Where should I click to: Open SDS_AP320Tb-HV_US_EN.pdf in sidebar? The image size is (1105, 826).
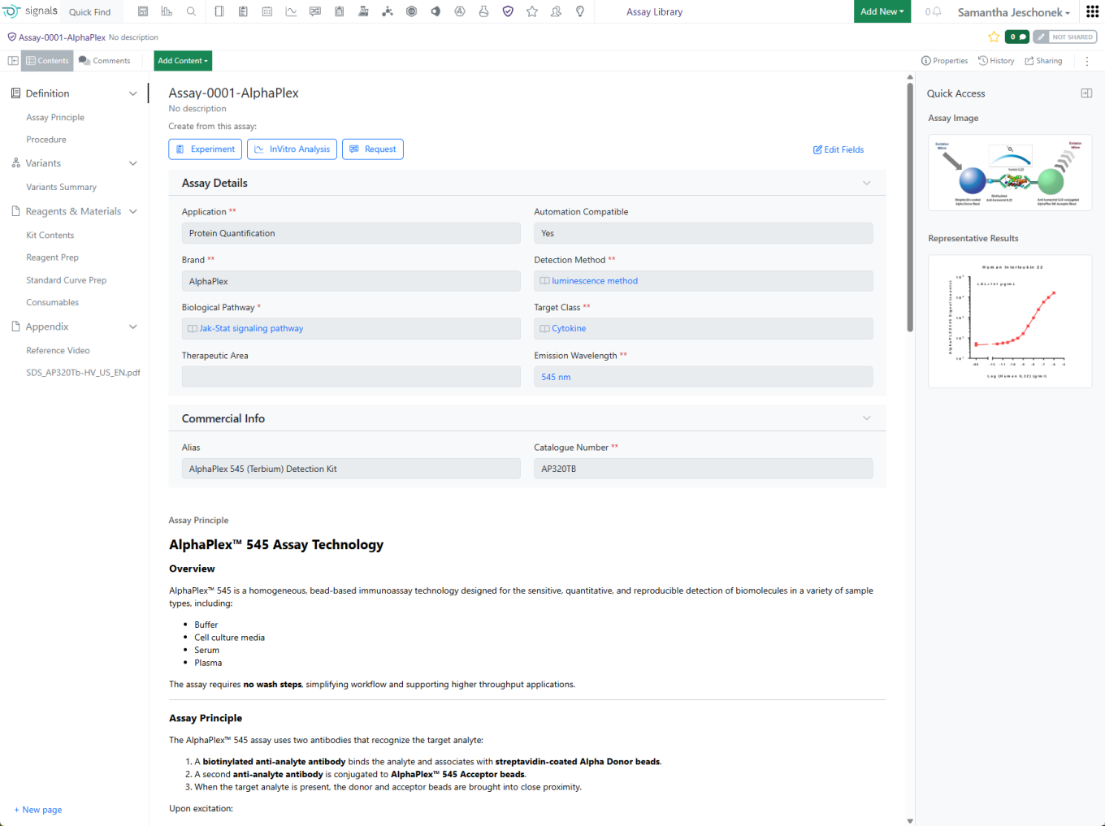pyautogui.click(x=83, y=373)
